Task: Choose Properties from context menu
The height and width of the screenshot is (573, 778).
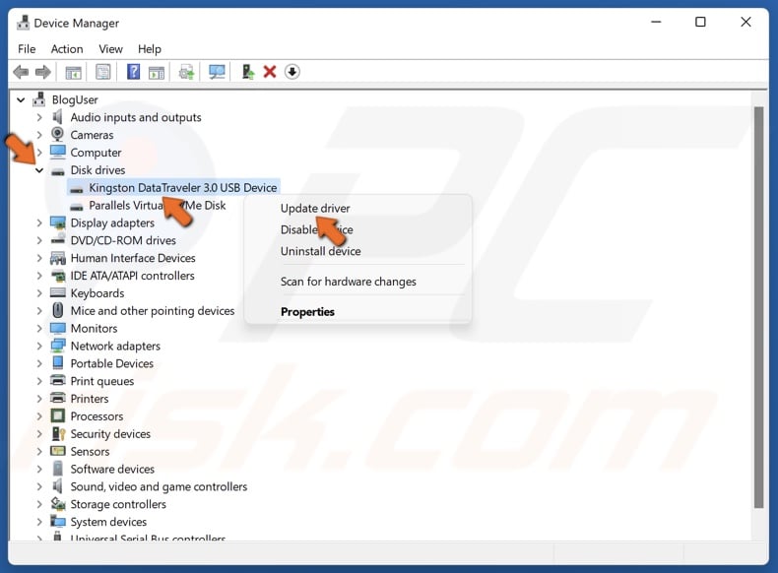Action: [307, 311]
